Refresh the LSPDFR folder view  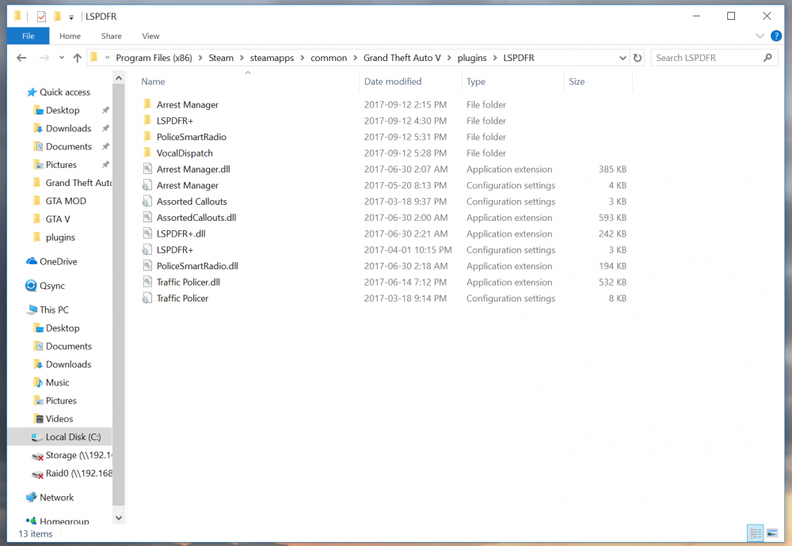638,58
